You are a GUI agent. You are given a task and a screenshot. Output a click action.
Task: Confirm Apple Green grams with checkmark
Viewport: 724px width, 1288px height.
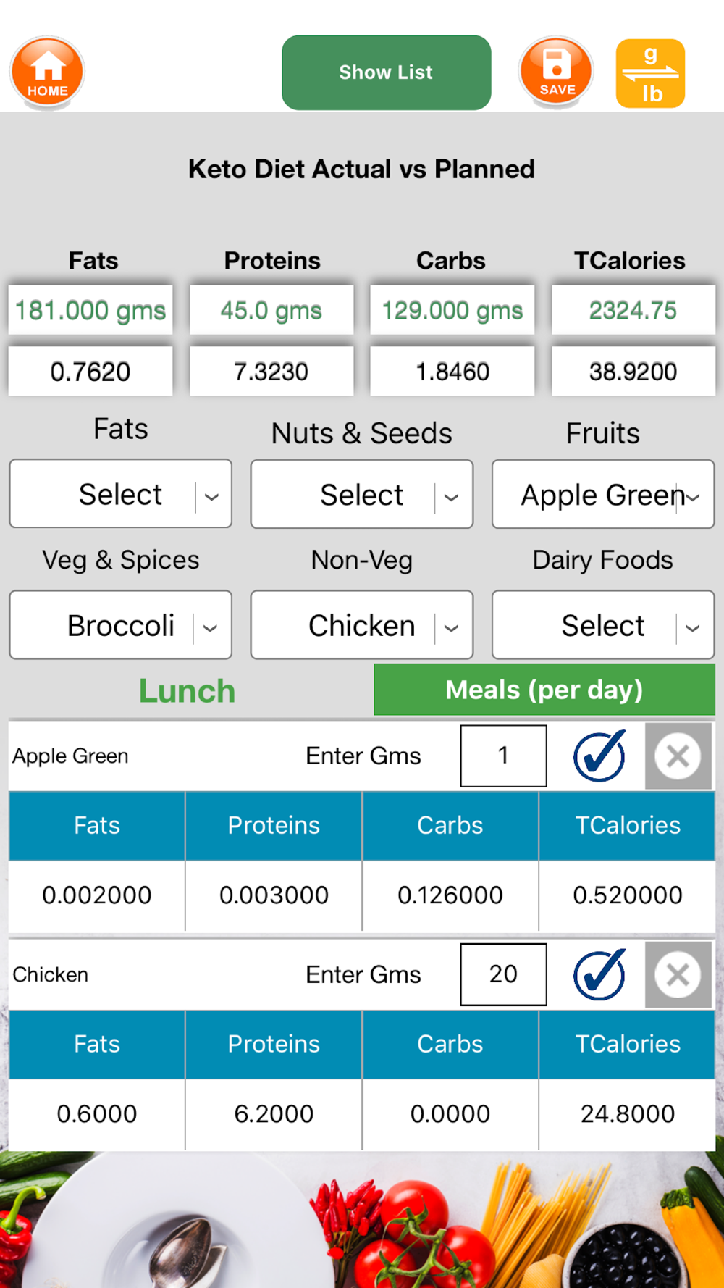coord(599,756)
